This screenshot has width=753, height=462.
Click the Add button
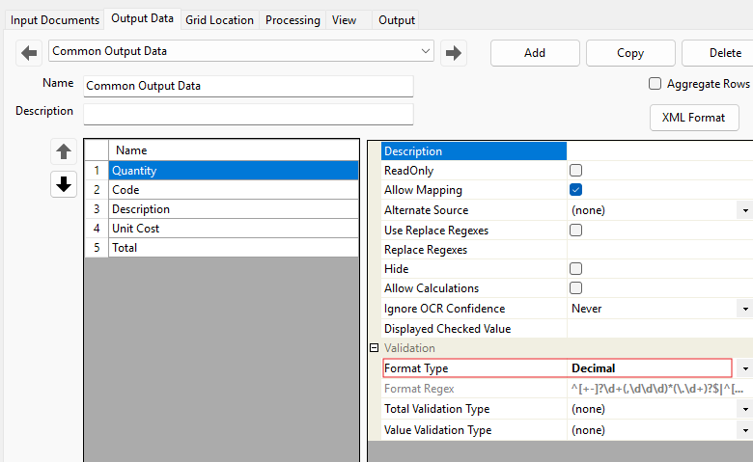point(534,53)
